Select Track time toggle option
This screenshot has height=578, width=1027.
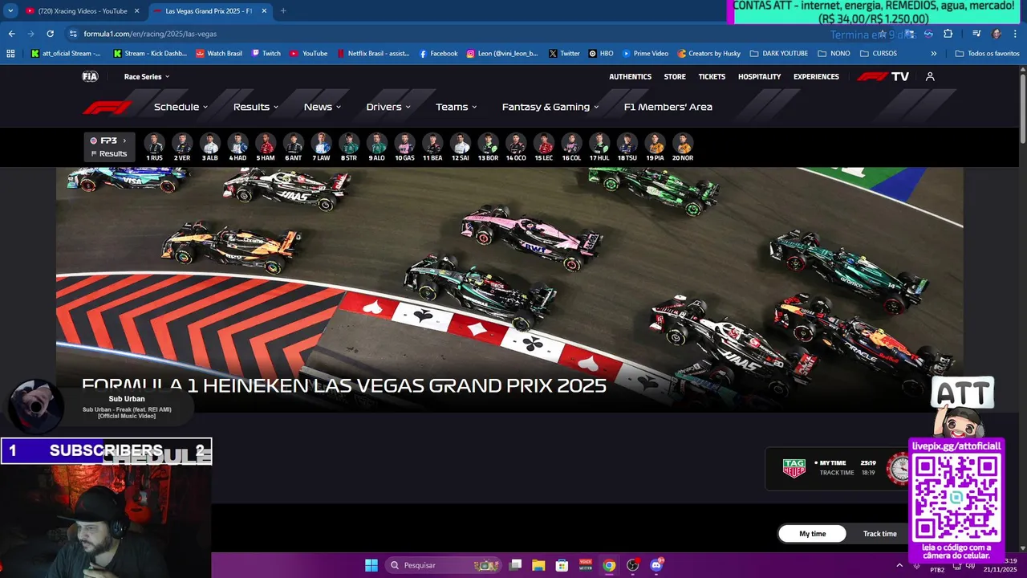point(880,534)
